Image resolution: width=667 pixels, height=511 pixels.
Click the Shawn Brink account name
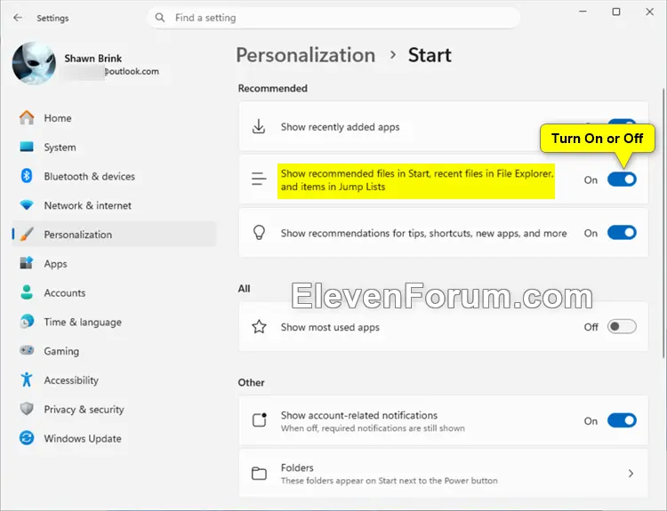tap(92, 59)
